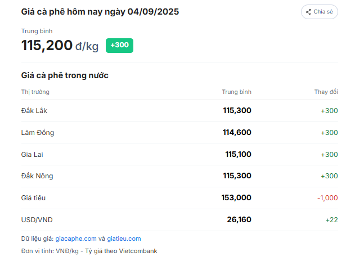This screenshot has width=355, height=261.
Task: Click the share icon in Chia sẻ button
Action: tap(309, 12)
